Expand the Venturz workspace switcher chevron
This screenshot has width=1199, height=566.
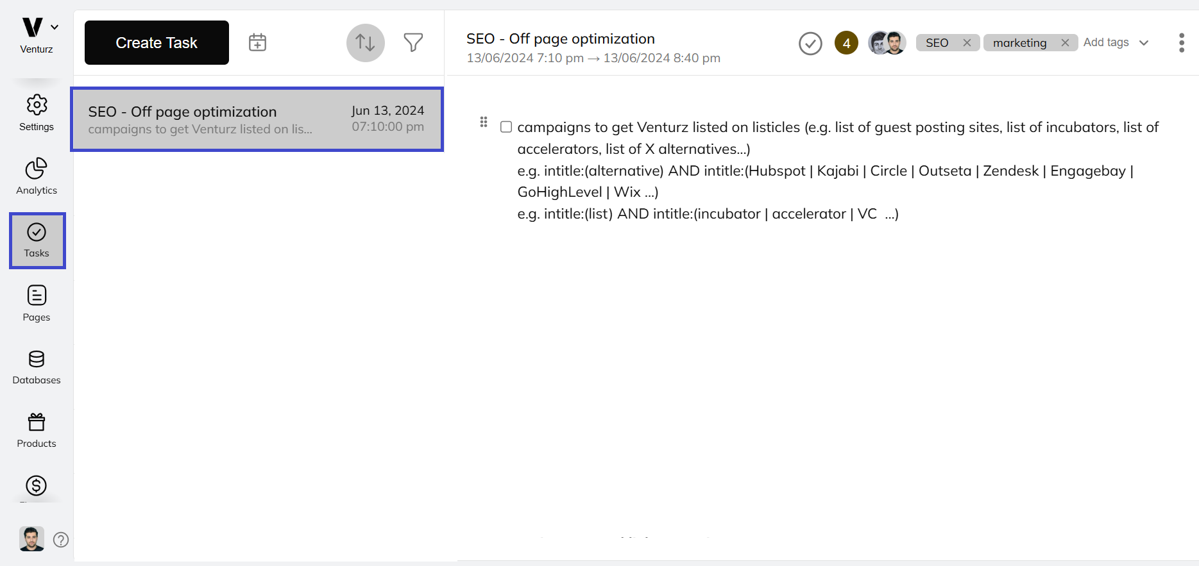pos(55,27)
